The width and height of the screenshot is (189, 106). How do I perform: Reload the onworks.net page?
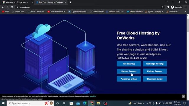click(x=12, y=7)
